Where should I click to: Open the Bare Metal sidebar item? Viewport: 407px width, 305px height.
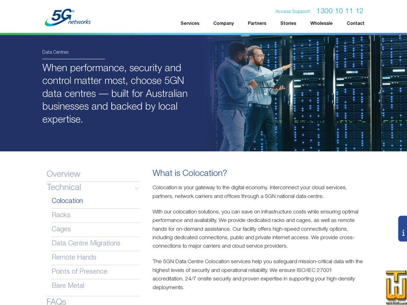click(68, 285)
